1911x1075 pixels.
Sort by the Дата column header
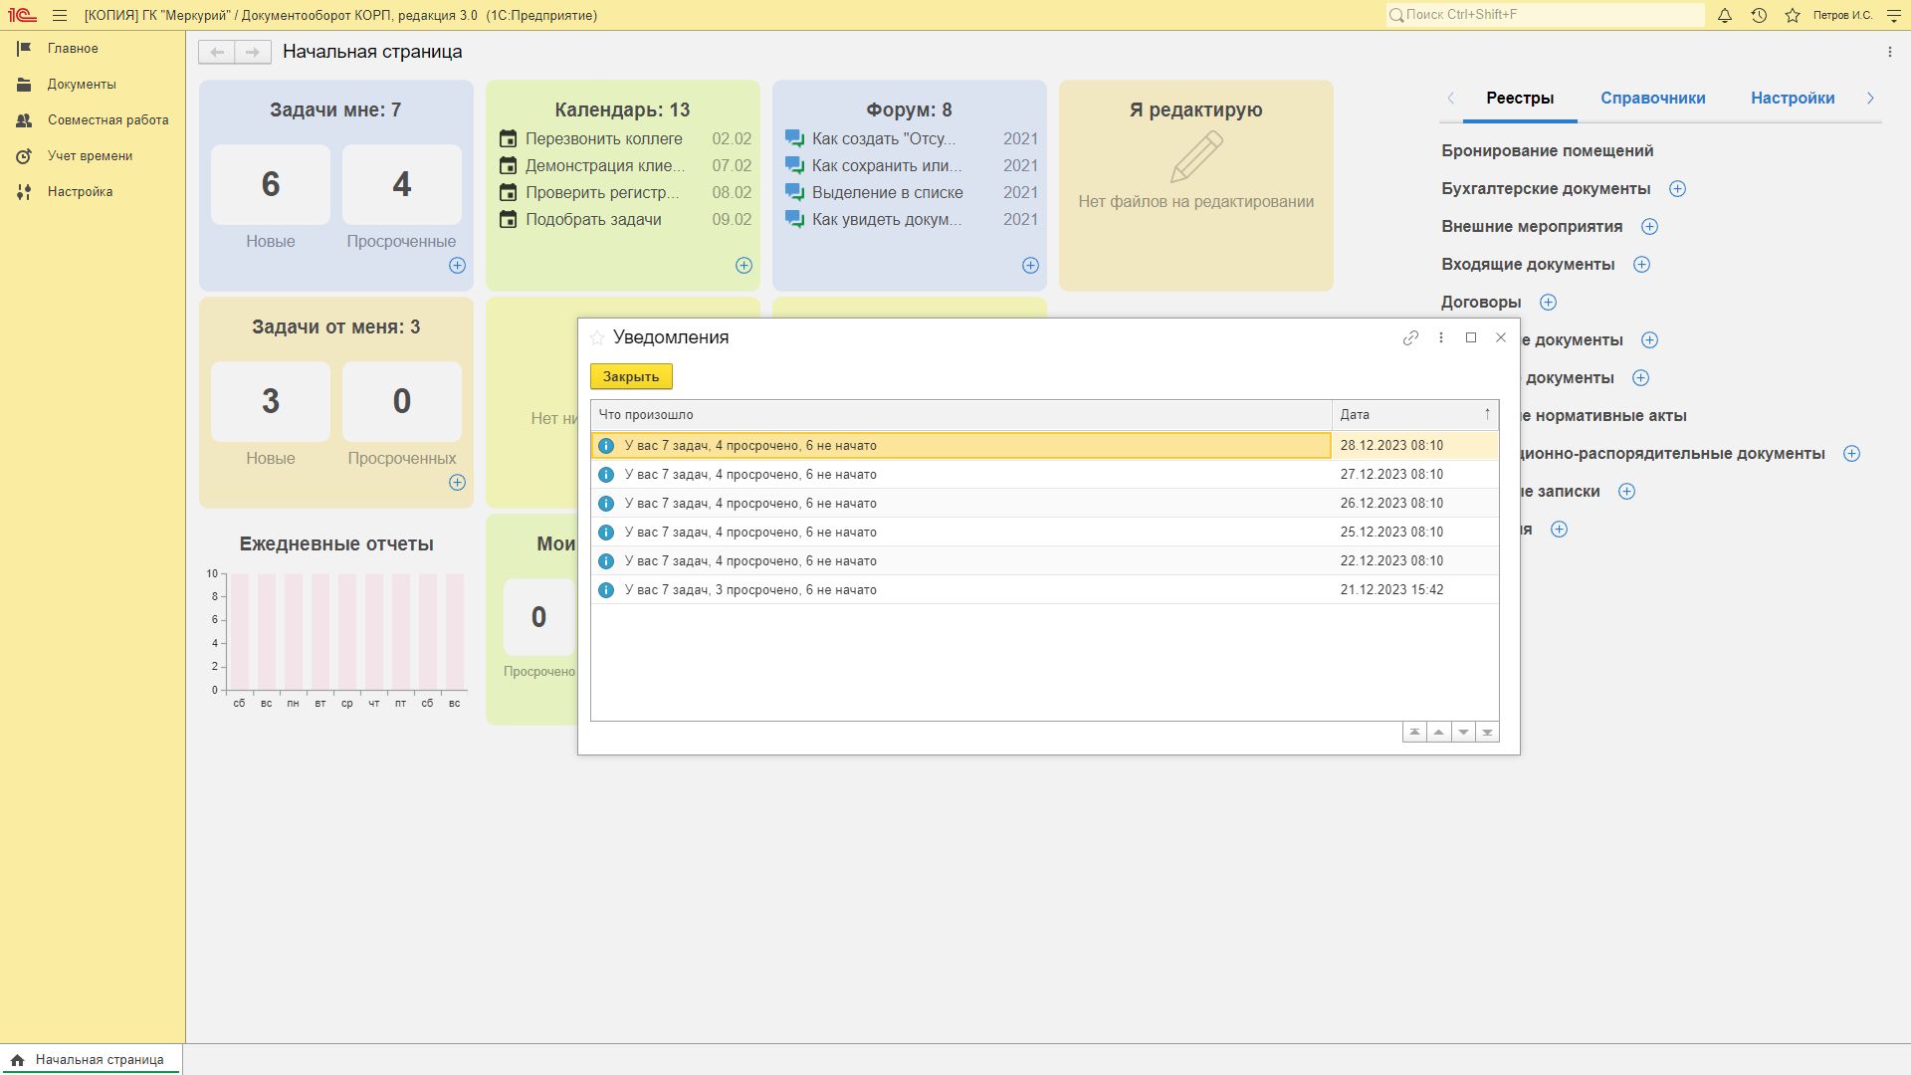point(1414,414)
